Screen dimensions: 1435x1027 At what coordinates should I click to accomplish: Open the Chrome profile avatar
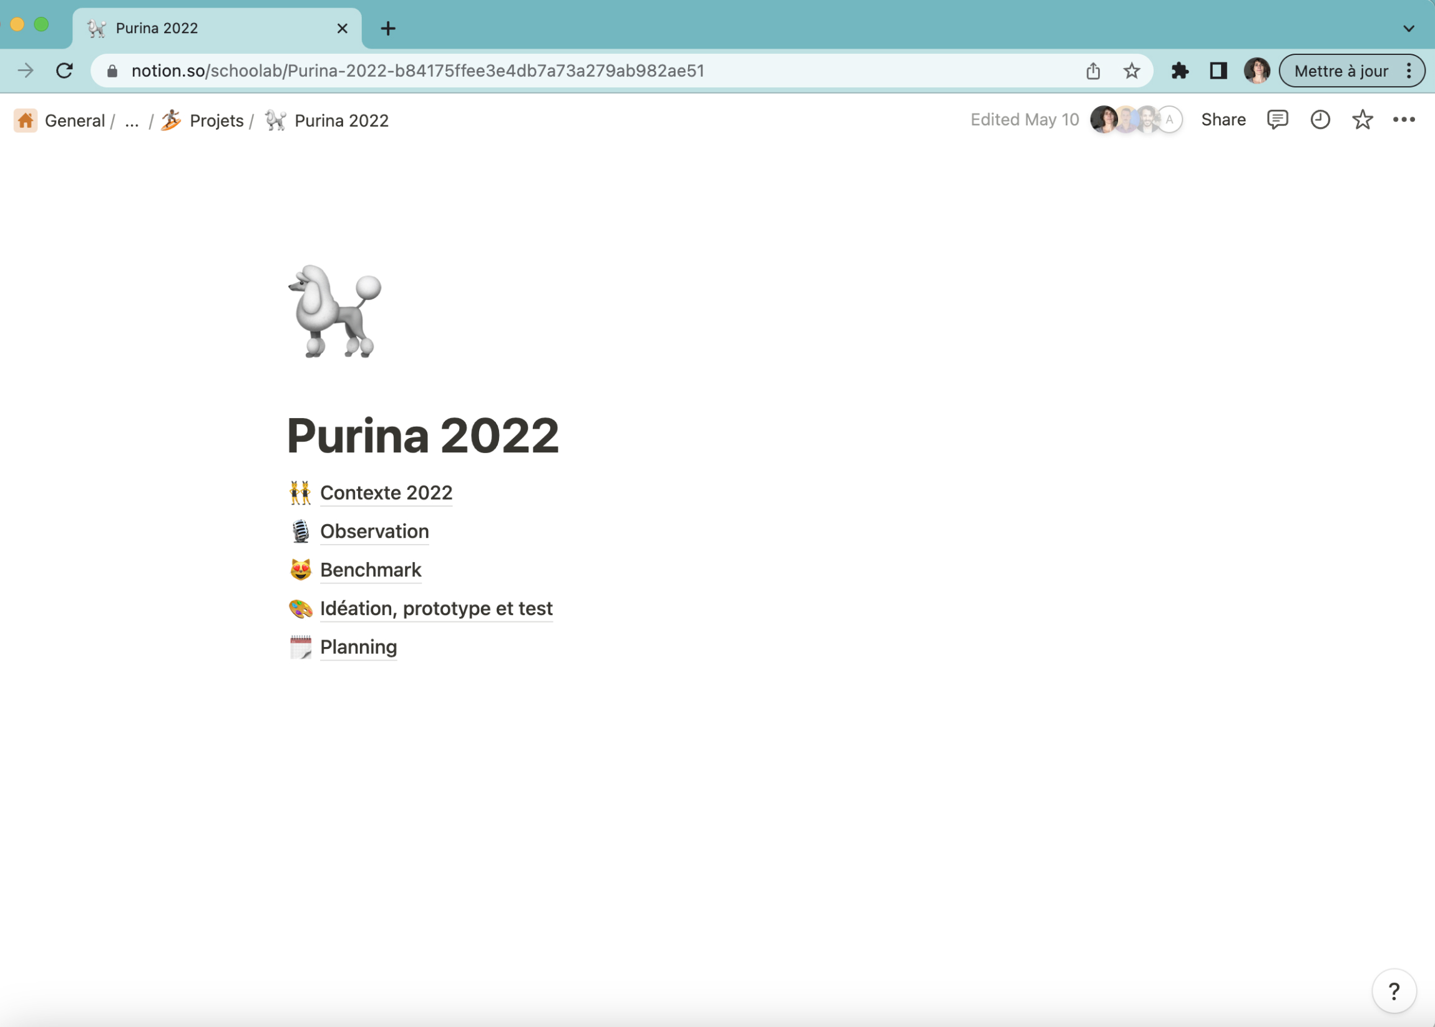(1257, 71)
